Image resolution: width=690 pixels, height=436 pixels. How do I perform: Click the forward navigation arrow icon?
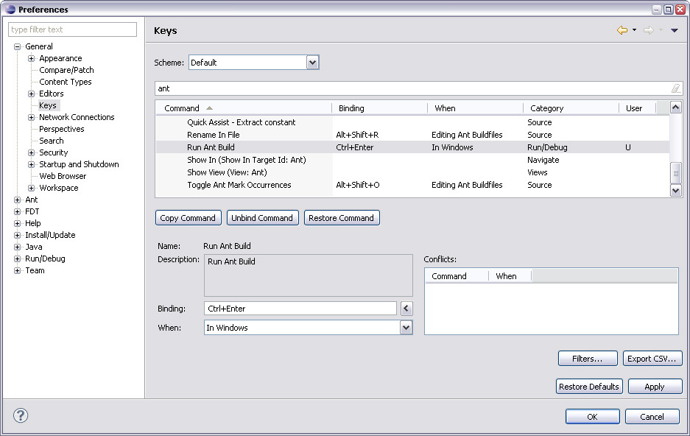pyautogui.click(x=648, y=30)
